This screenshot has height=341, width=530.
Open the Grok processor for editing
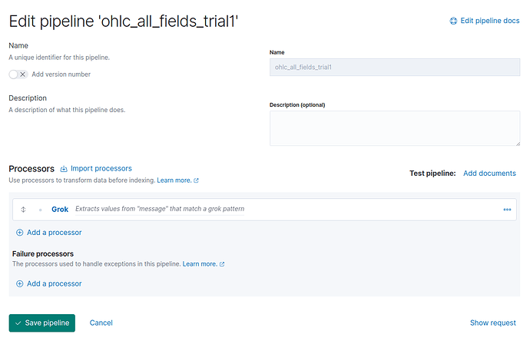(60, 210)
